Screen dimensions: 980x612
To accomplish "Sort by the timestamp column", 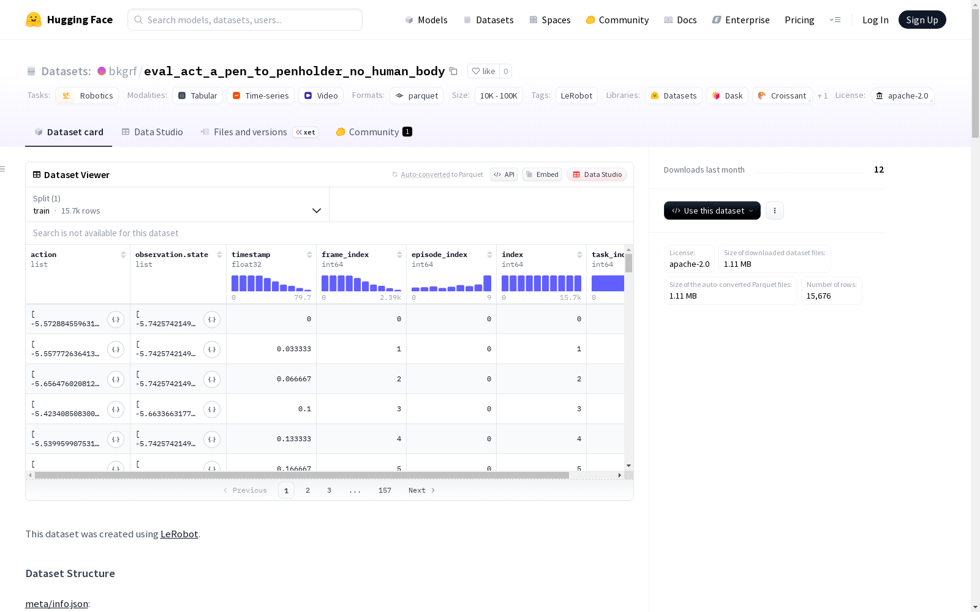I will click(x=309, y=255).
